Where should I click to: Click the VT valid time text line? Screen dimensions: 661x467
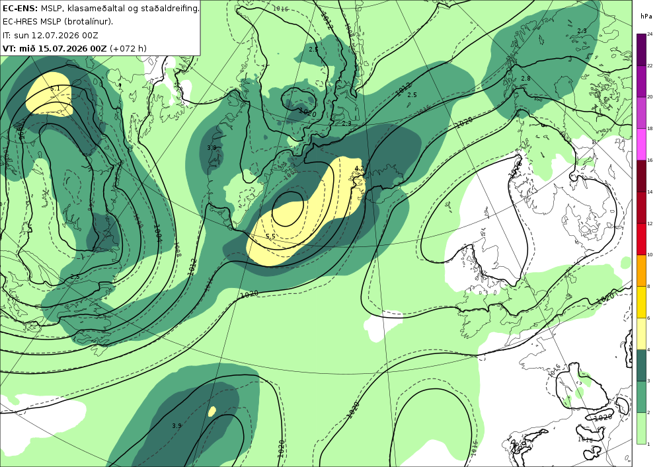click(75, 48)
